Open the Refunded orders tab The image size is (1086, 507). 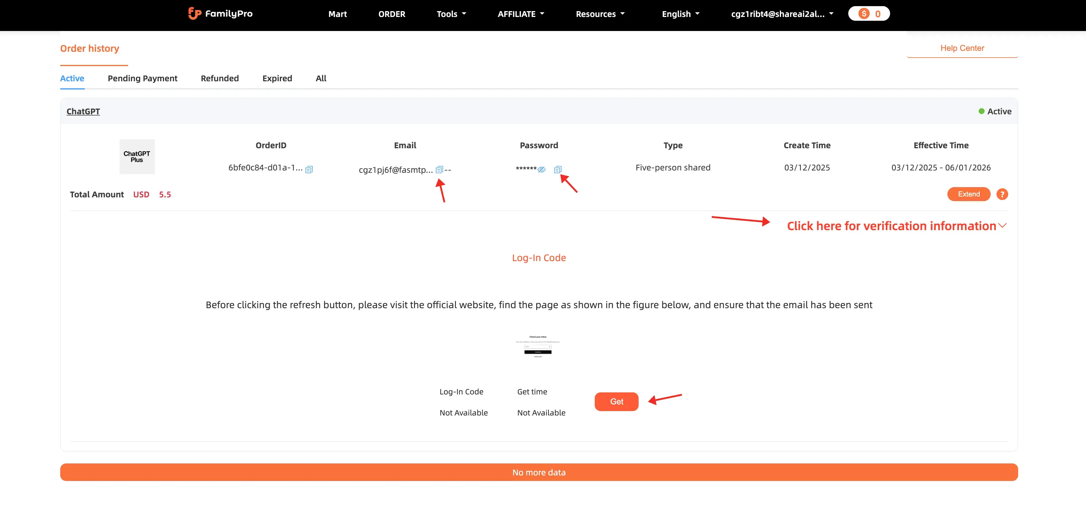point(220,78)
